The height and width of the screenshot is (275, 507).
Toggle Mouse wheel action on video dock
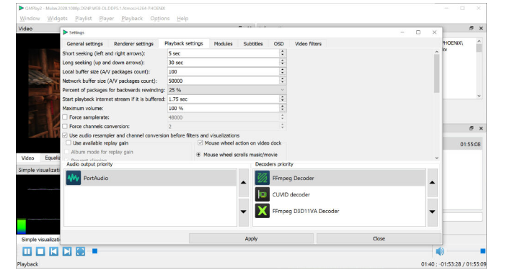[200, 143]
